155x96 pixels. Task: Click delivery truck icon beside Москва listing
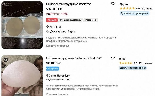pyautogui.click(x=48, y=32)
